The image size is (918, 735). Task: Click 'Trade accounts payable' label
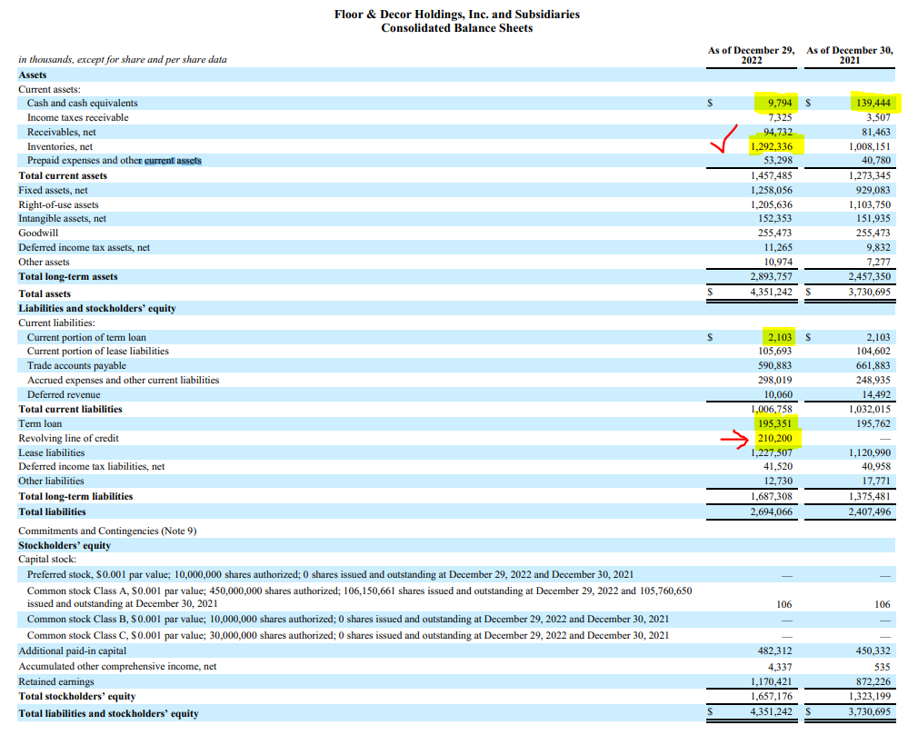[76, 366]
